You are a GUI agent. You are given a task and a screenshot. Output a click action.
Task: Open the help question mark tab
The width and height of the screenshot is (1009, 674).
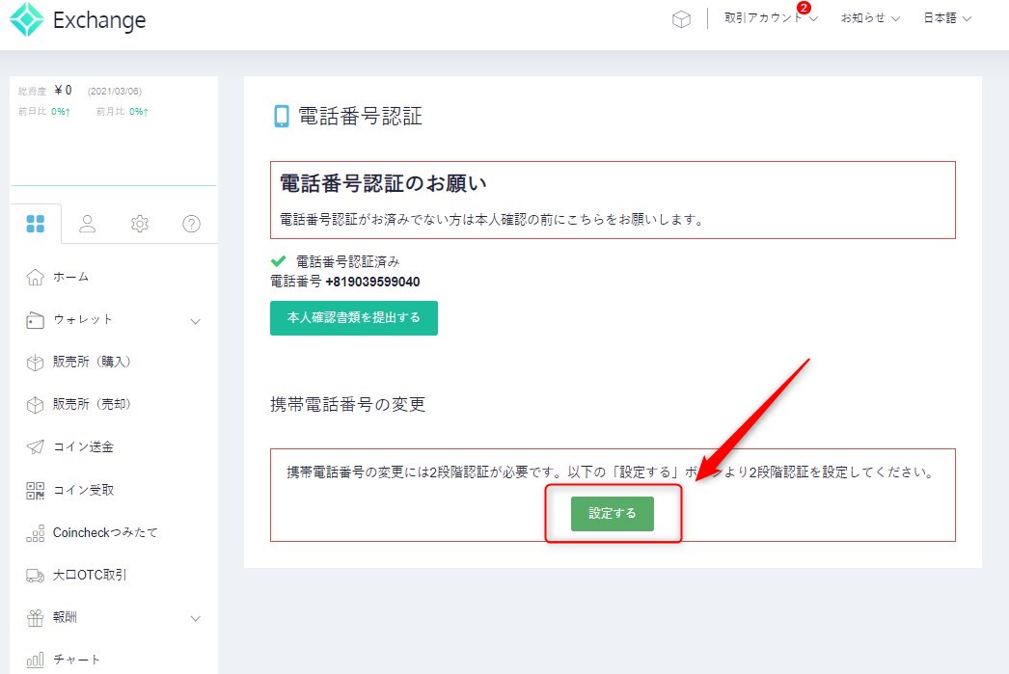coord(192,224)
